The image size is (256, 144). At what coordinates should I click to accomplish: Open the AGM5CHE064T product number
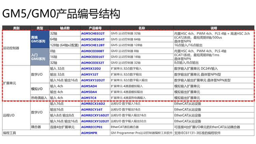pyautogui.click(x=93, y=39)
